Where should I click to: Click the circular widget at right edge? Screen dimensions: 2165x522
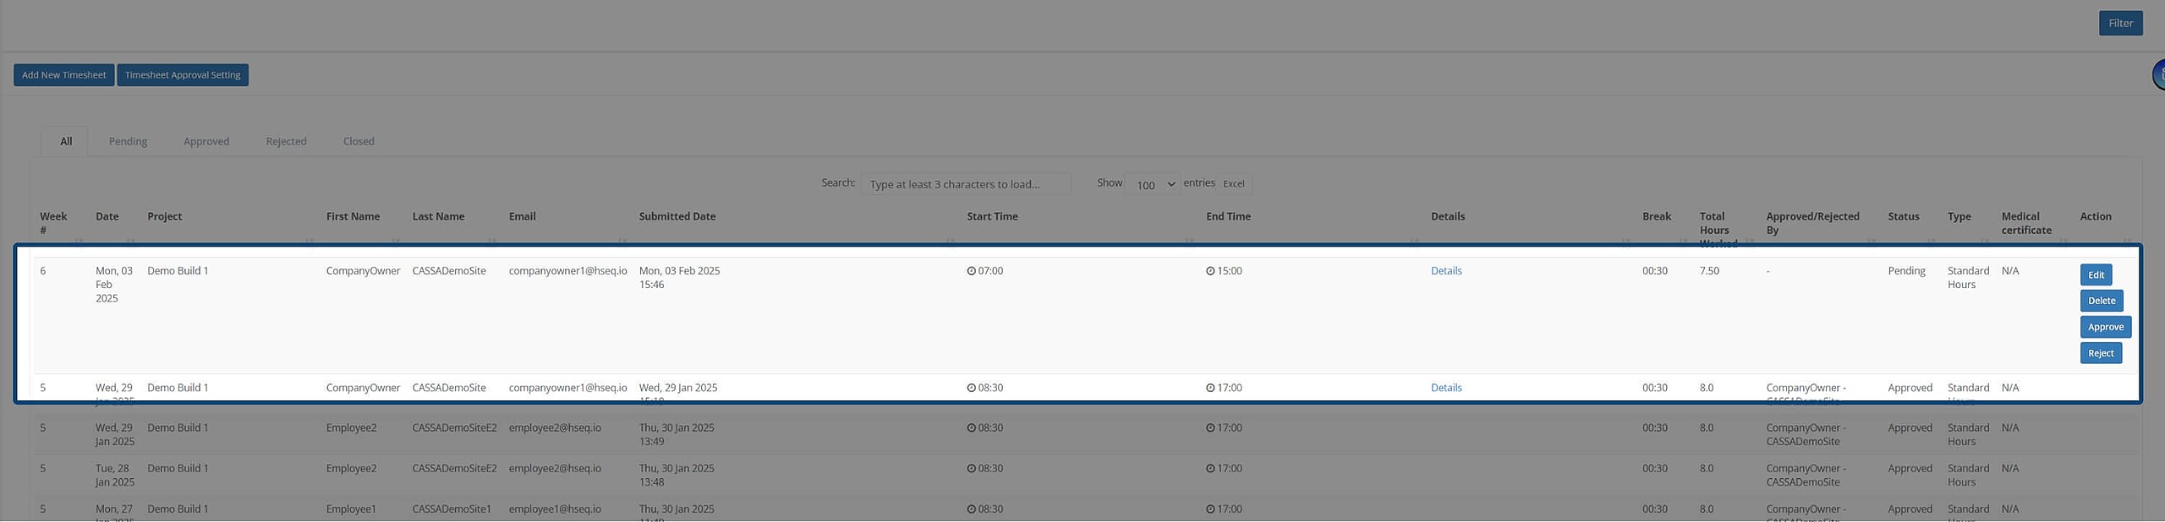tap(2159, 74)
